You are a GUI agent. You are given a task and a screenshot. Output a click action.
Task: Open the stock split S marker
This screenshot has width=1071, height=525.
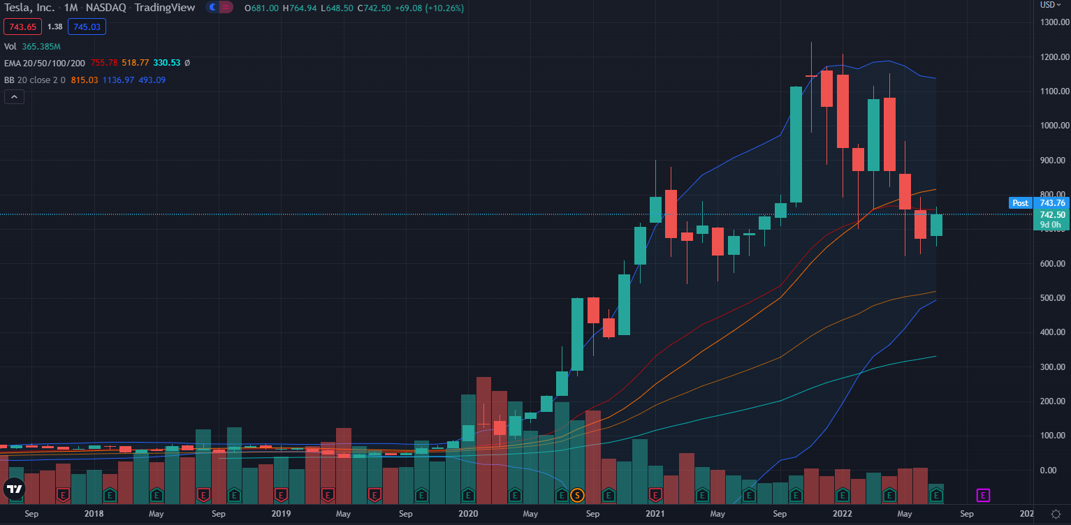coord(577,496)
